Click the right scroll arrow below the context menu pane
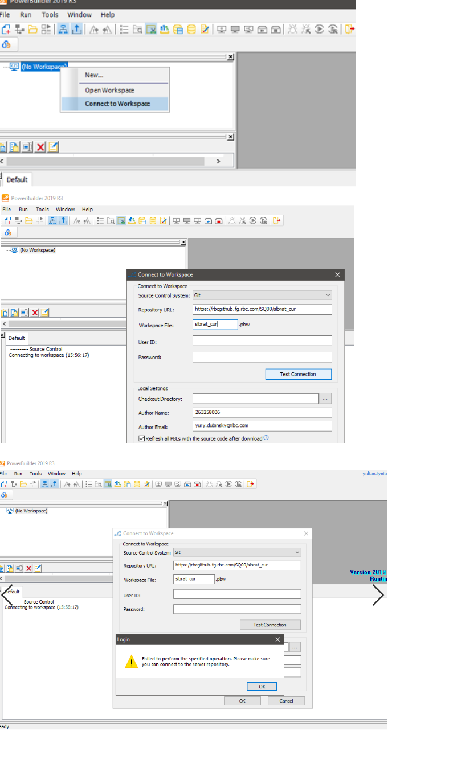Screen dimensions: 449x780 point(218,161)
